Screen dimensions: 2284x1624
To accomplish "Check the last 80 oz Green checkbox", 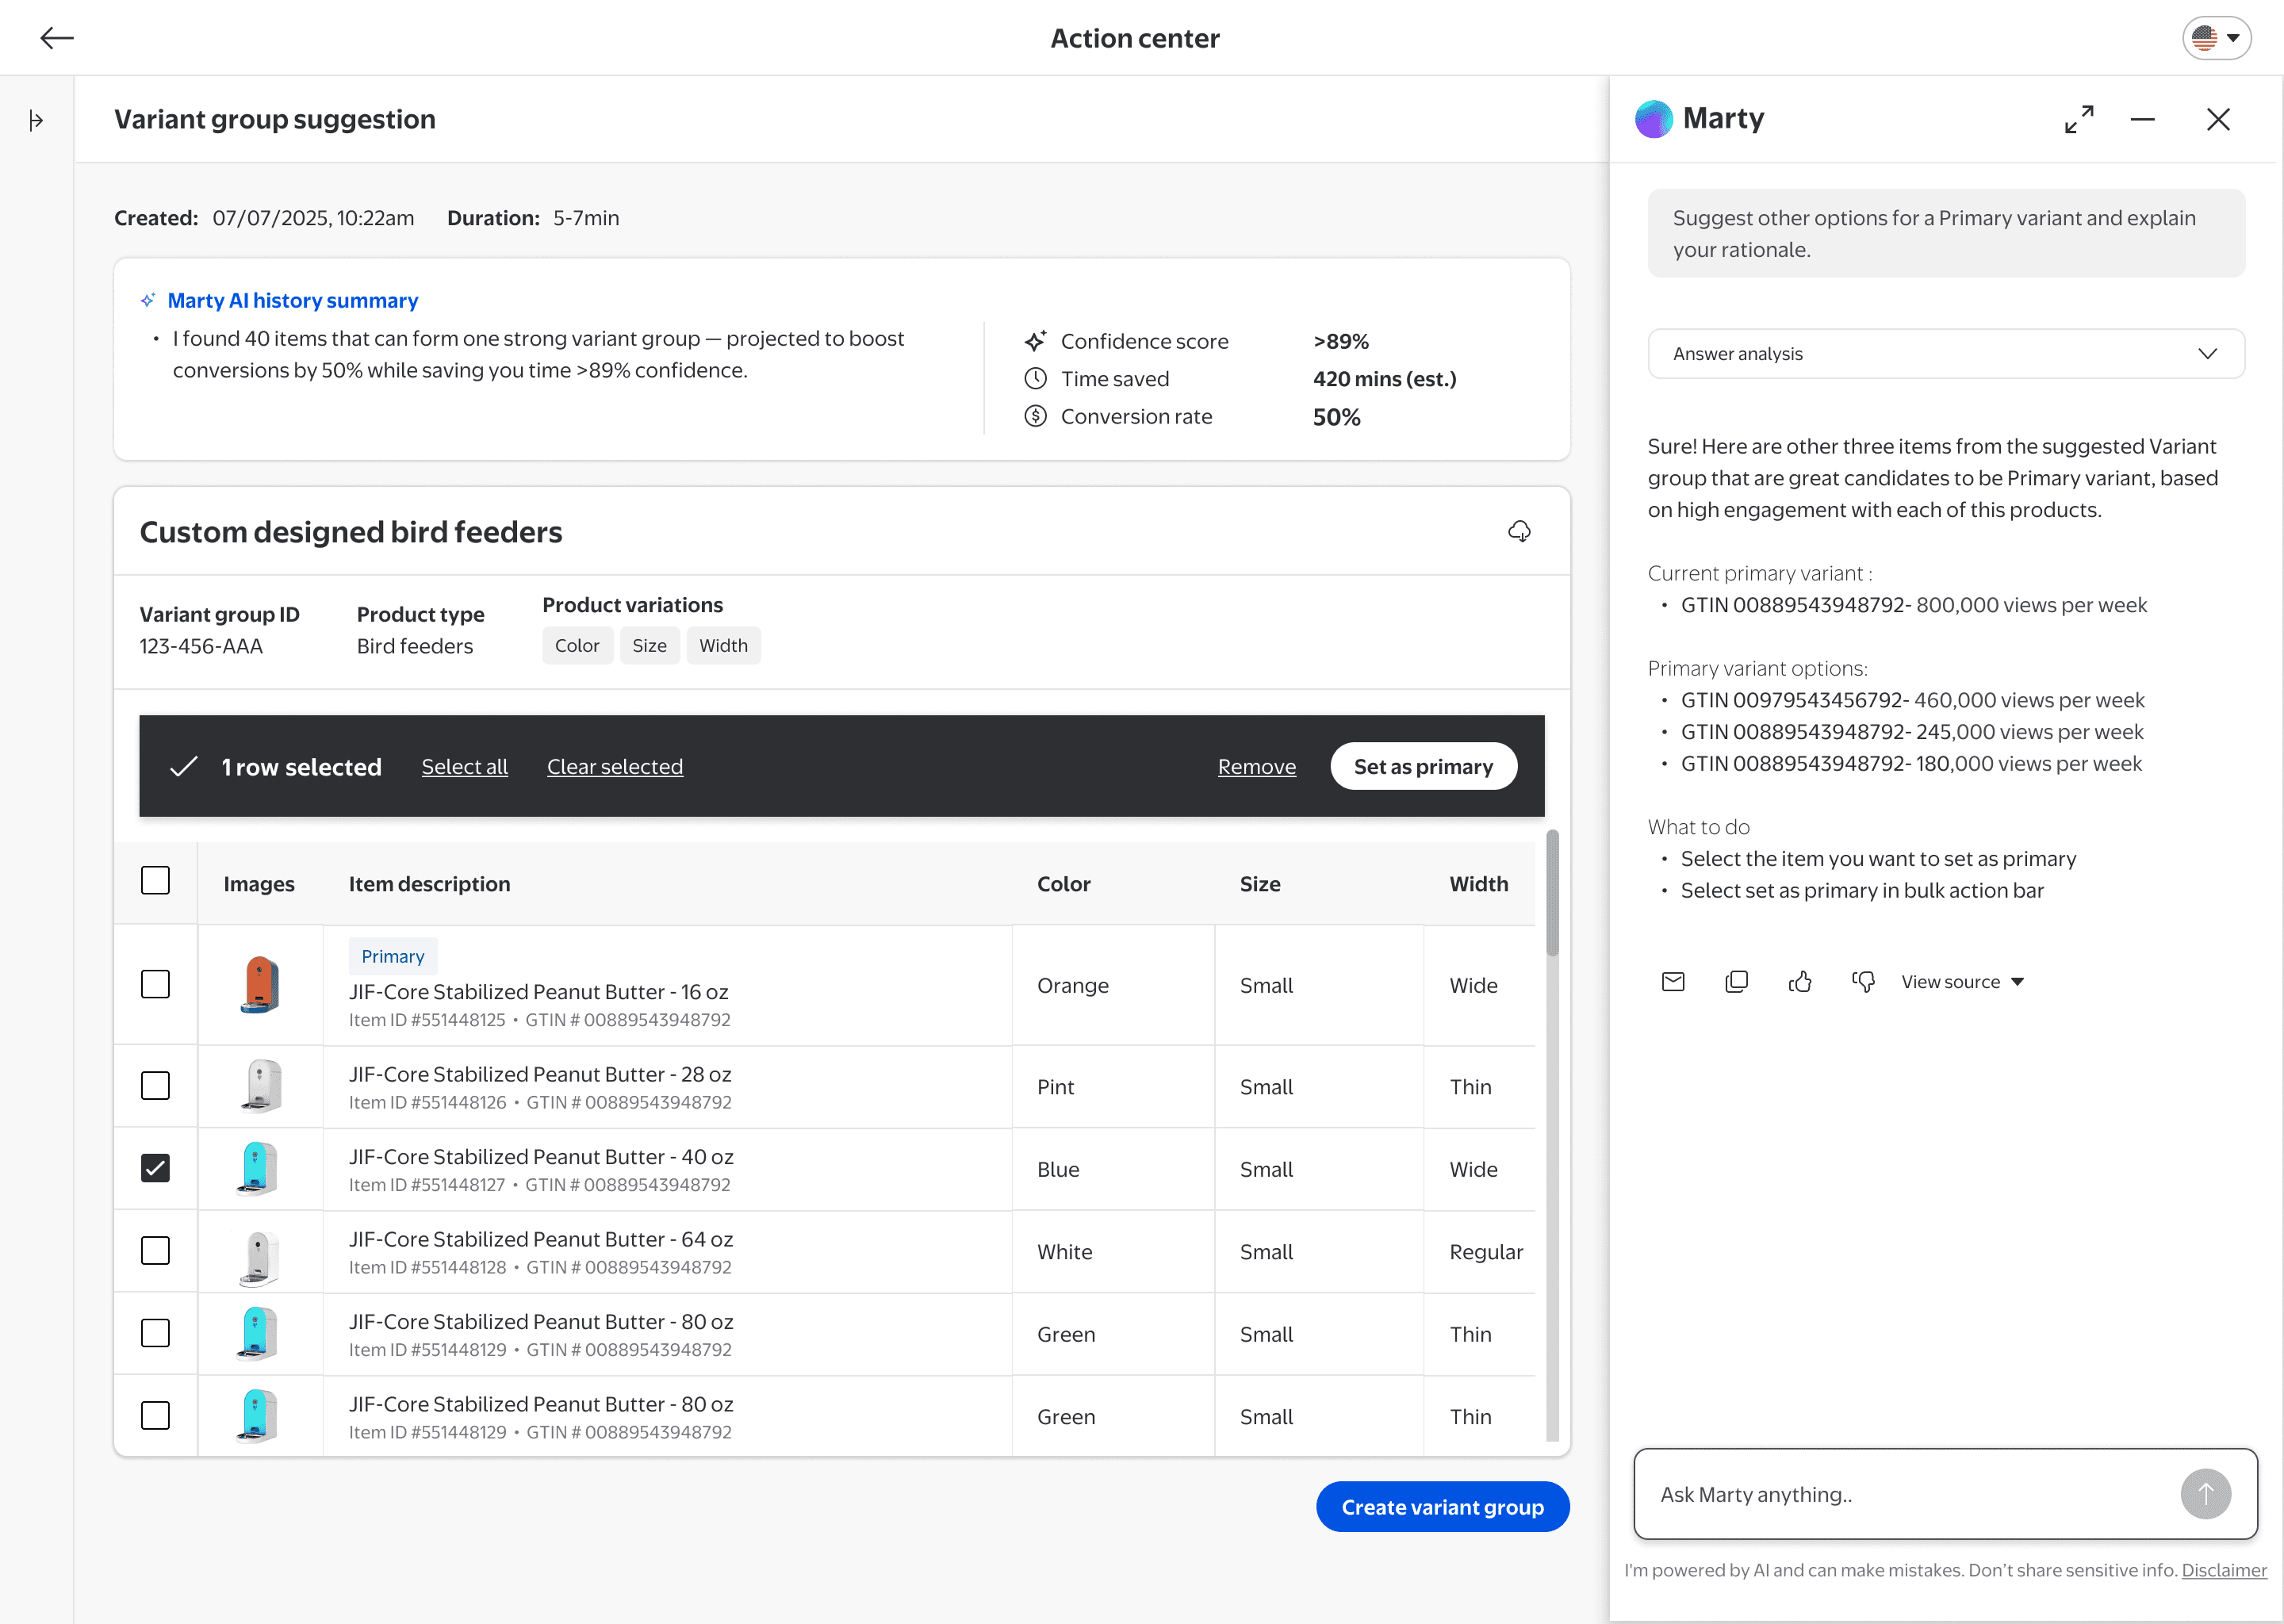I will (x=155, y=1416).
